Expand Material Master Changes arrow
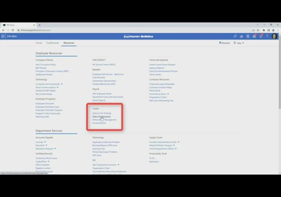The height and width of the screenshot is (197, 281). tap(174, 145)
